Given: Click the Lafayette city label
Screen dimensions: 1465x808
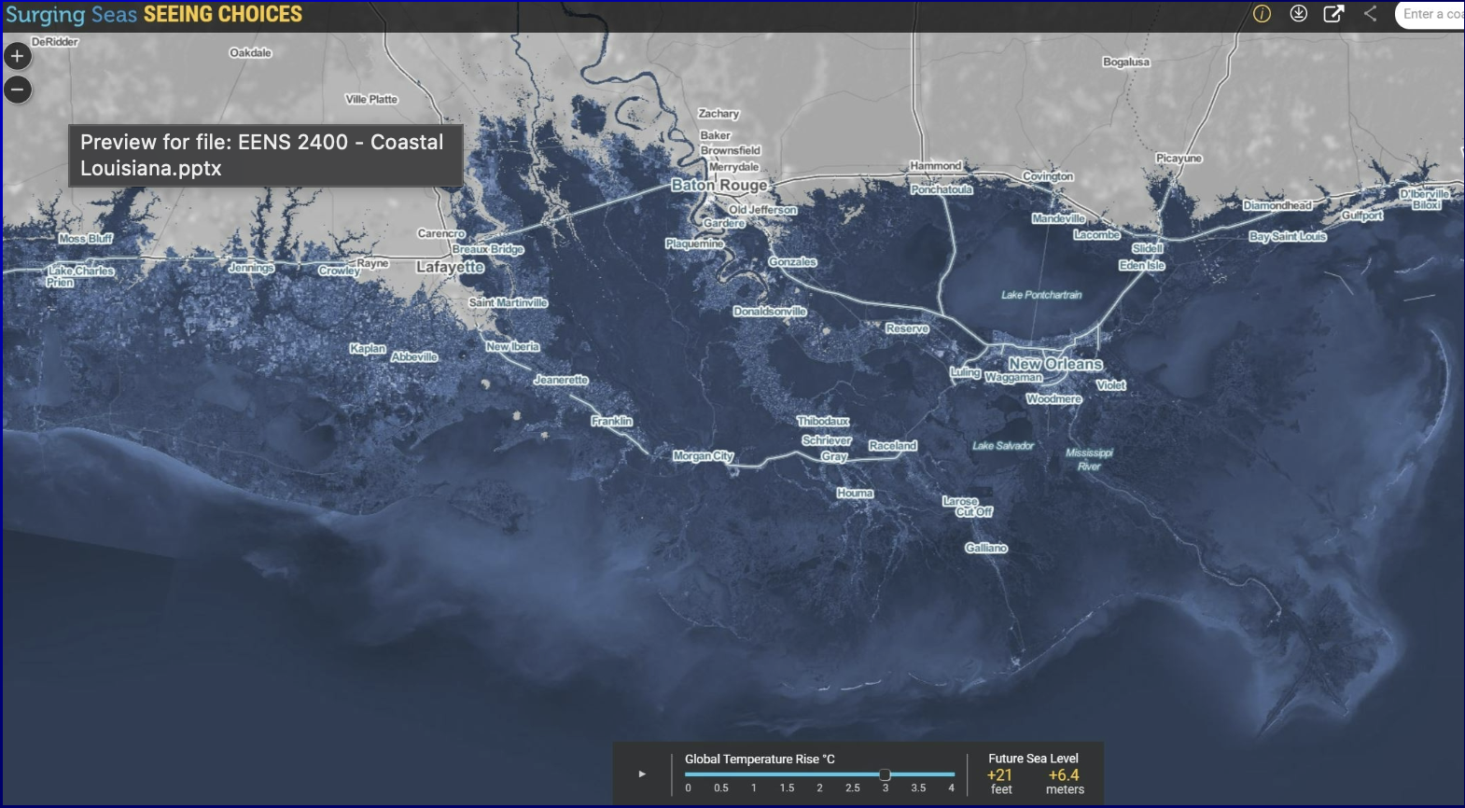Looking at the screenshot, I should pos(450,267).
